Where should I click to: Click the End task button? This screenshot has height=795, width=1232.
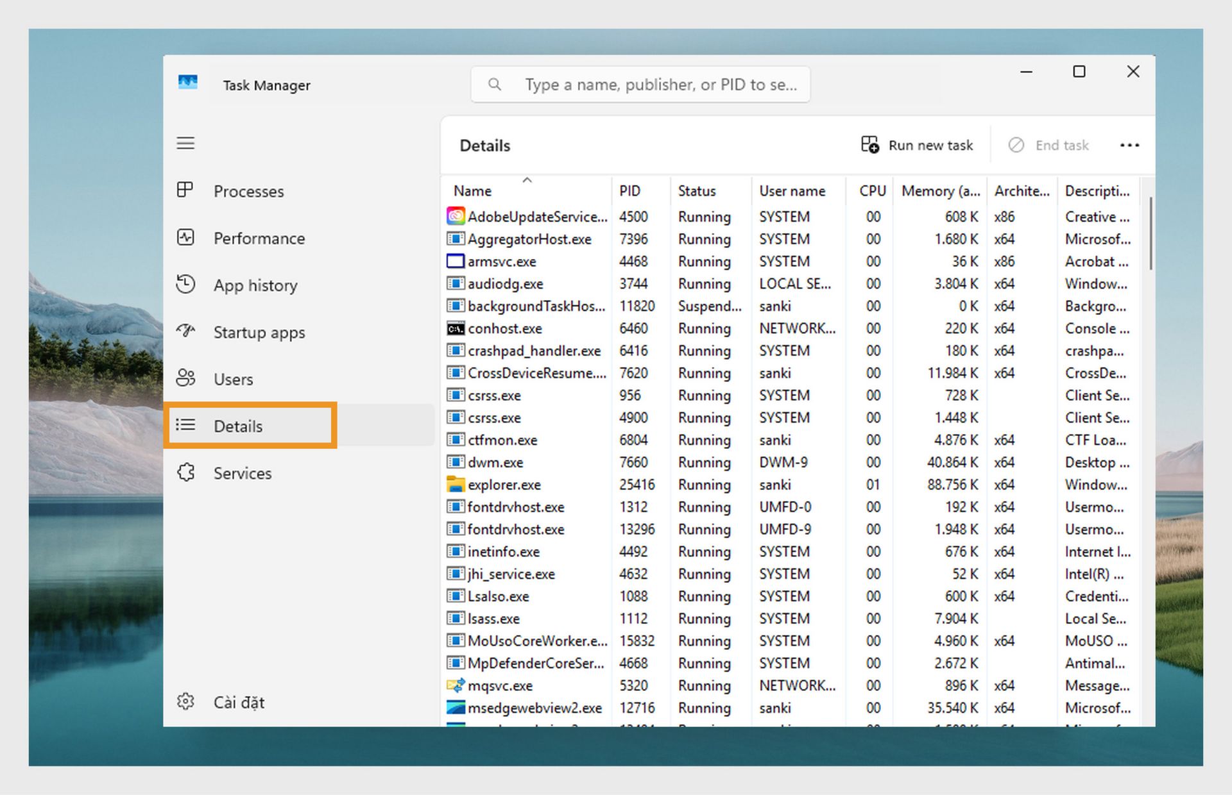(x=1048, y=146)
